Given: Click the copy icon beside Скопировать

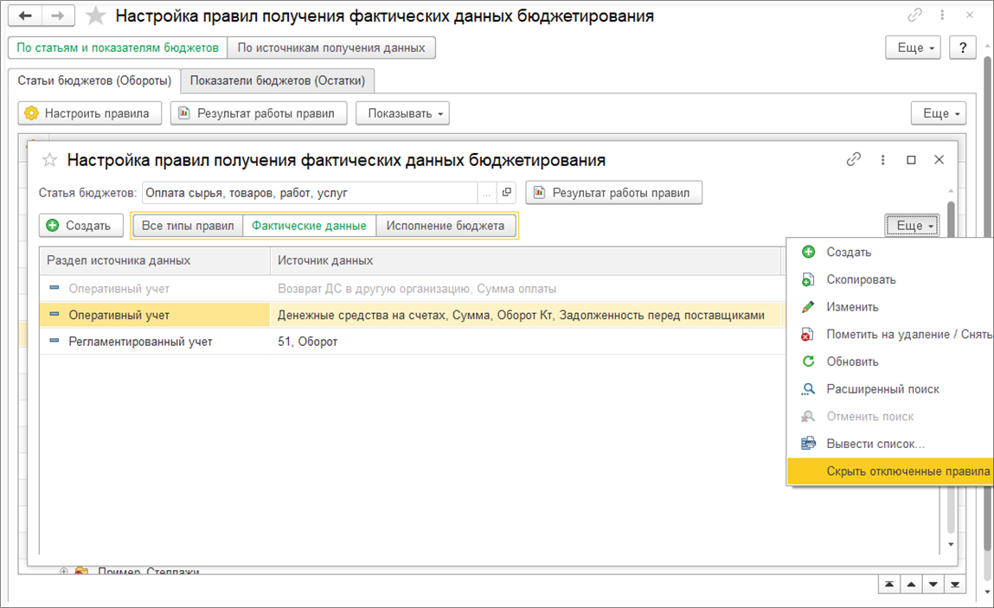Looking at the screenshot, I should 808,279.
